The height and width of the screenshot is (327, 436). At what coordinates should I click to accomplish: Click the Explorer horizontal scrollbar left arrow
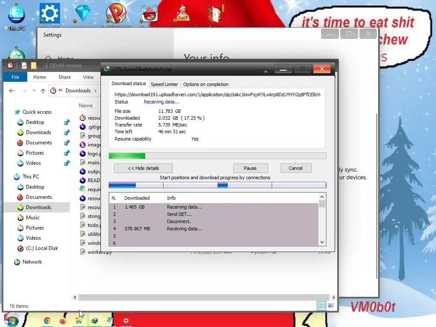75,297
